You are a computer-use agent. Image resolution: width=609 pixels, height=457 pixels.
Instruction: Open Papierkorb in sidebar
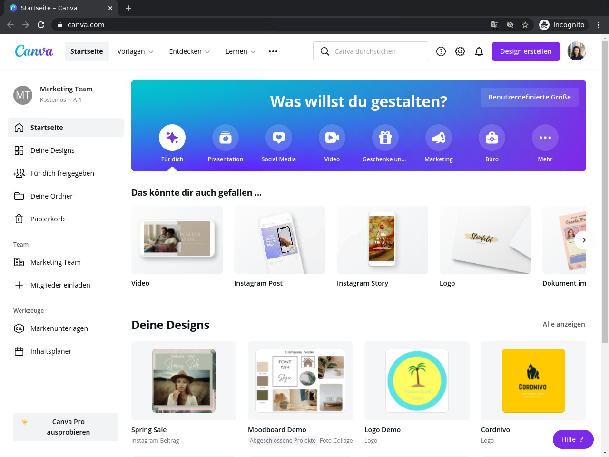point(66,219)
